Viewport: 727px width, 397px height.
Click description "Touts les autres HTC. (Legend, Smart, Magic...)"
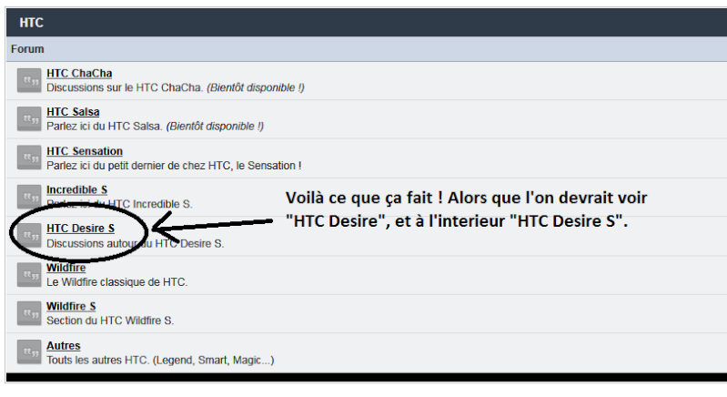(x=160, y=360)
